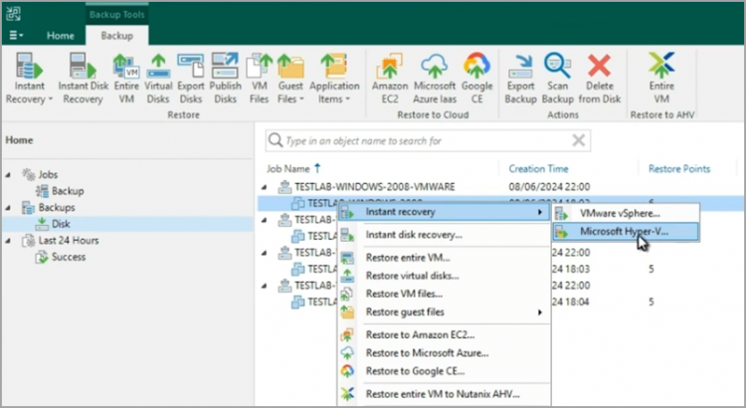The height and width of the screenshot is (408, 746).
Task: Choose Restore entire VM to Nutanix AHV...
Action: tap(444, 394)
